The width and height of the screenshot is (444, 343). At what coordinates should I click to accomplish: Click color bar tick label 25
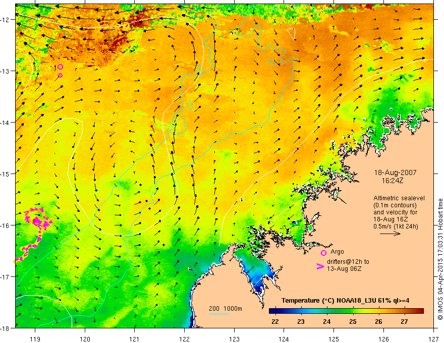pos(353,321)
